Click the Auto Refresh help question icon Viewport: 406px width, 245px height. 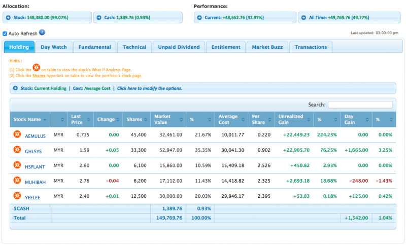[42, 32]
